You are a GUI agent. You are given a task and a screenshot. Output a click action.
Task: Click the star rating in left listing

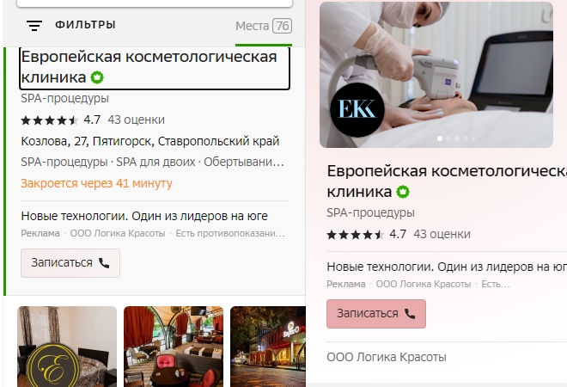[50, 120]
